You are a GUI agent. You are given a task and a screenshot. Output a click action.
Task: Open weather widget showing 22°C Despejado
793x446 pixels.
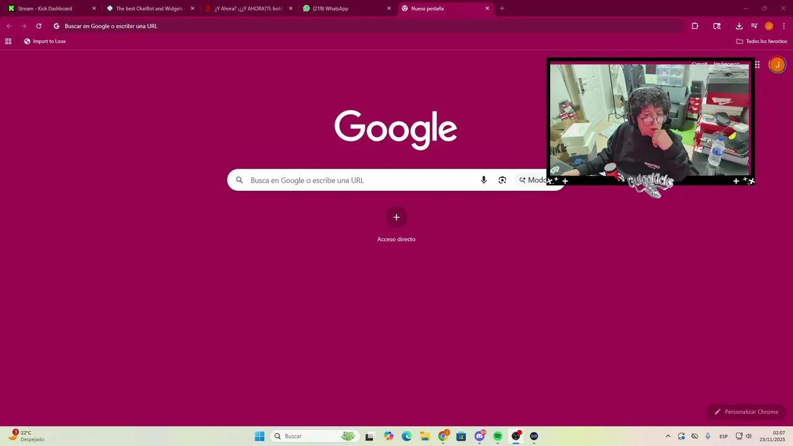coord(27,436)
